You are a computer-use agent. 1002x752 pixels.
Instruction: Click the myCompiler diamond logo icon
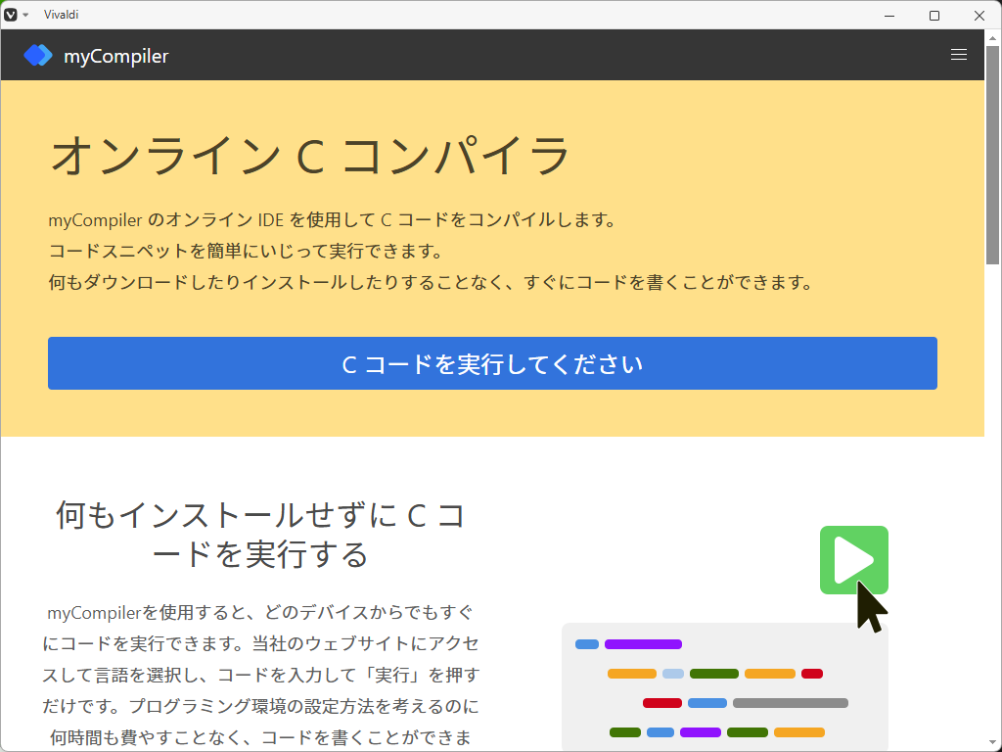tap(37, 55)
